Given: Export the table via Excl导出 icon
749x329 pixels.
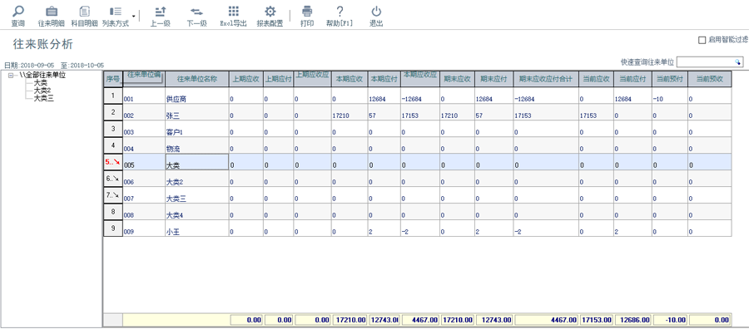Looking at the screenshot, I should tap(233, 12).
